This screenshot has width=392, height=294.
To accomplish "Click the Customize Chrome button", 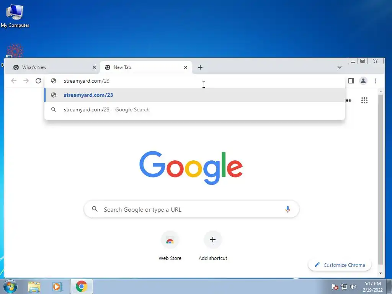I will tap(340, 265).
